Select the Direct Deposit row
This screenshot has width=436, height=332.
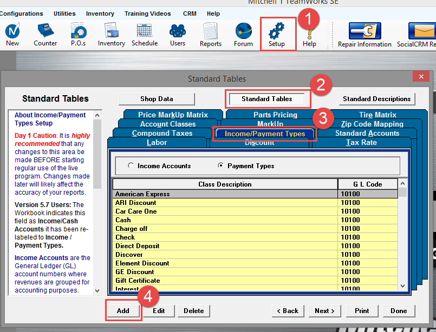255,245
